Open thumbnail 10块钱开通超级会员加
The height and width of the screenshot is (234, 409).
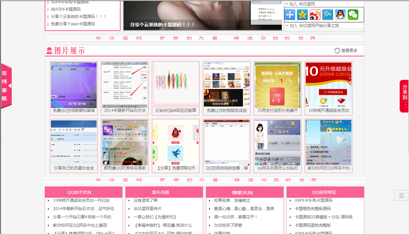328,88
